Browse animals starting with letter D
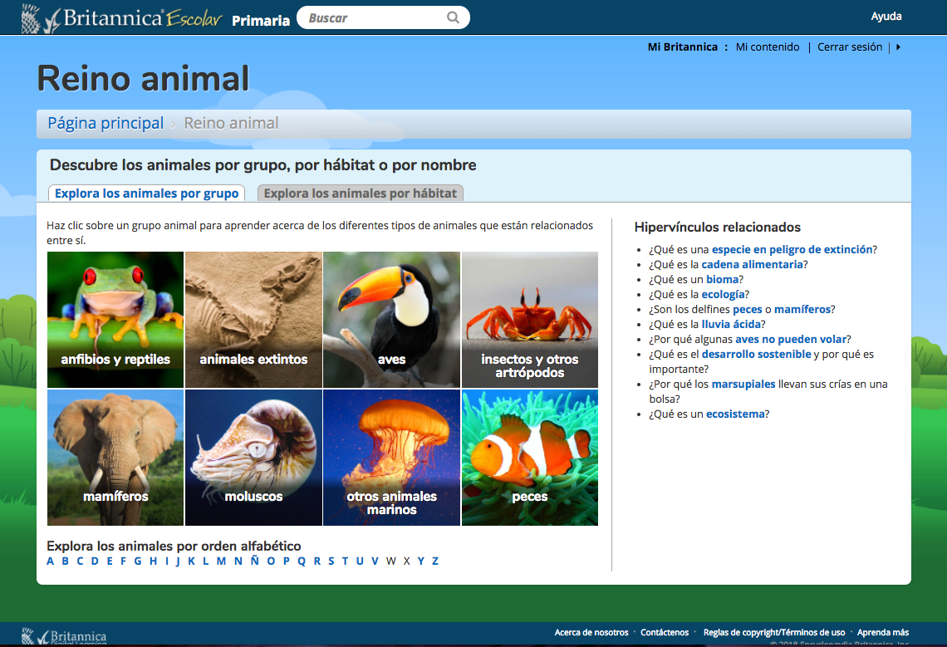The image size is (947, 647). click(95, 561)
